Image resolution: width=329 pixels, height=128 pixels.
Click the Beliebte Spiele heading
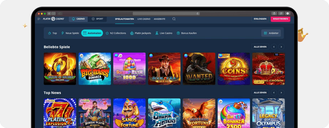(57, 47)
